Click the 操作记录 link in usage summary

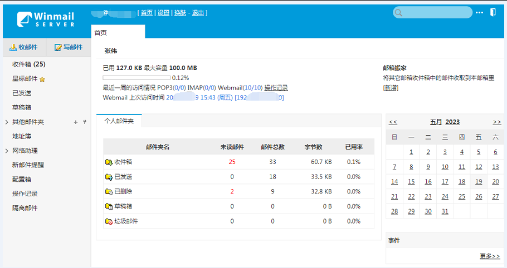click(276, 88)
